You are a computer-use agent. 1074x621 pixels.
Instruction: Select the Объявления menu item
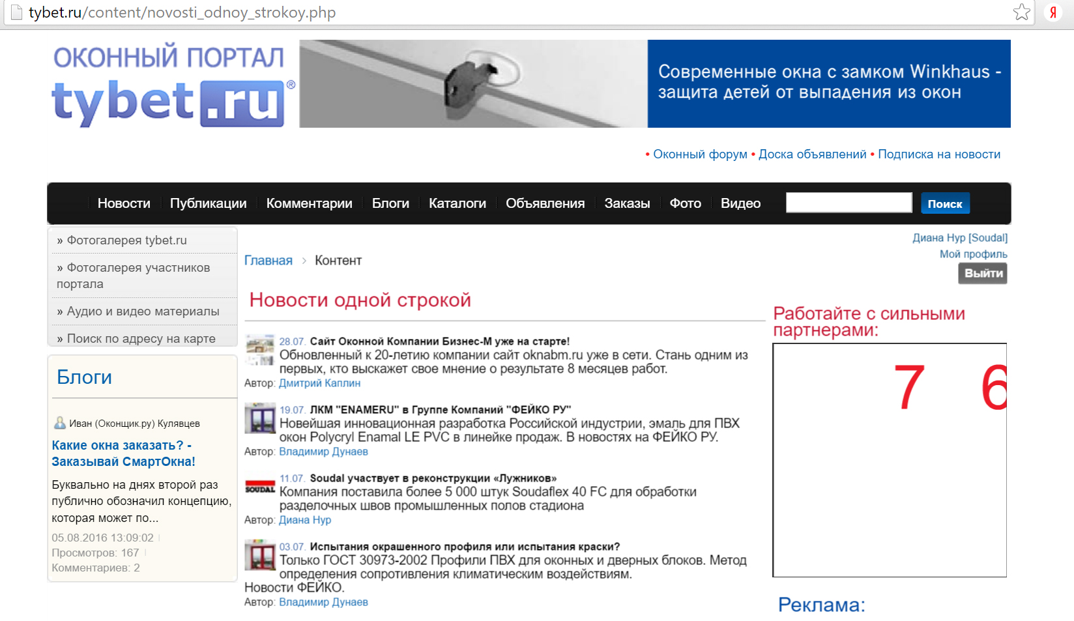[x=545, y=203]
